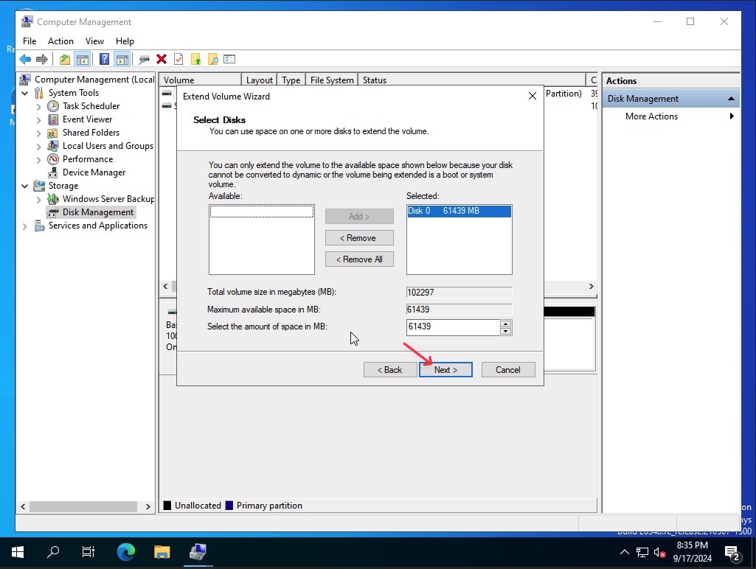Open the Windows Start menu

pyautogui.click(x=18, y=552)
